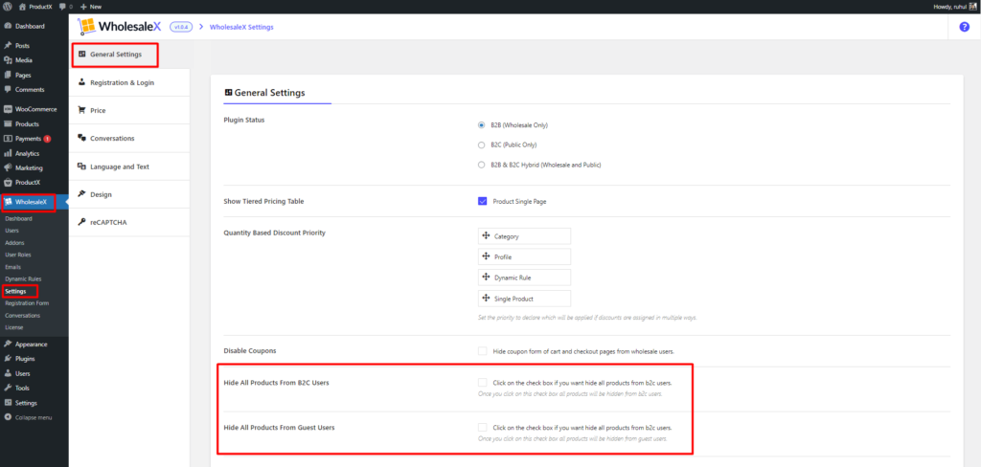The image size is (981, 467).
Task: Click the Dynamic Rule move handle icon
Action: 486,277
